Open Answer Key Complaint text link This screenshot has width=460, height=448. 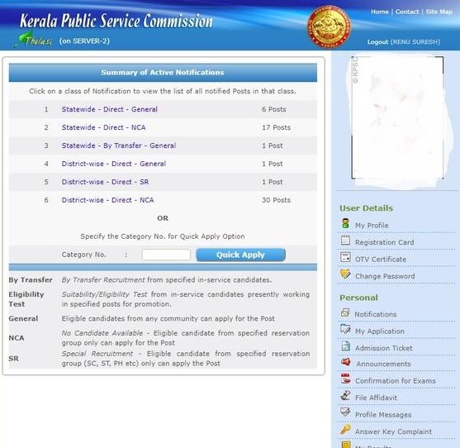[393, 431]
